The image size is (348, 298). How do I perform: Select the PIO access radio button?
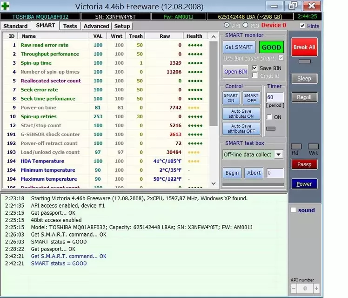point(245,25)
